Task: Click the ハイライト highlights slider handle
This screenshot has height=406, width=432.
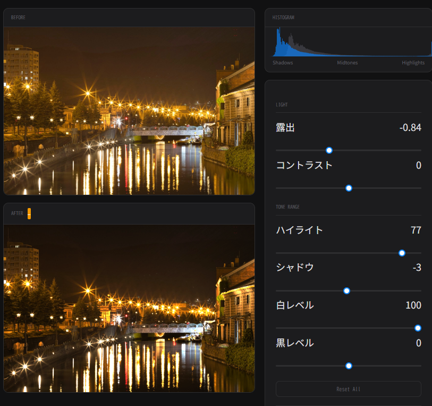Action: coord(402,253)
